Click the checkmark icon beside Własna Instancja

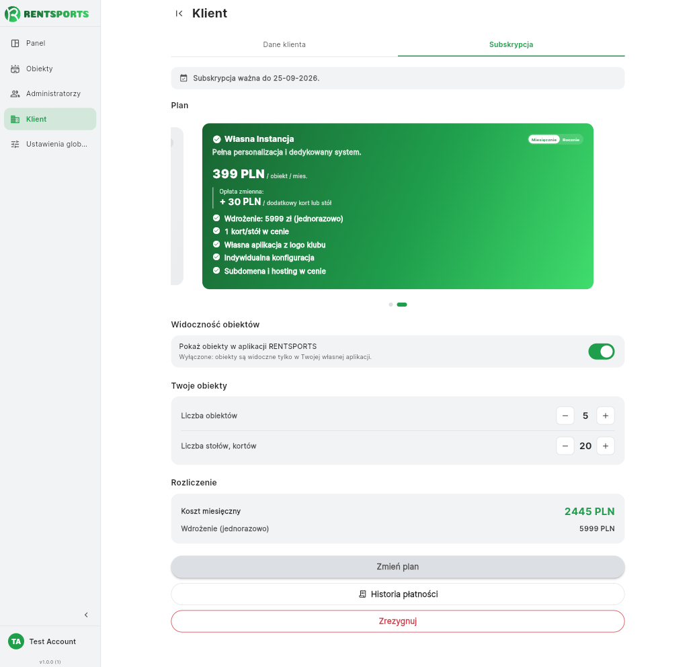216,139
